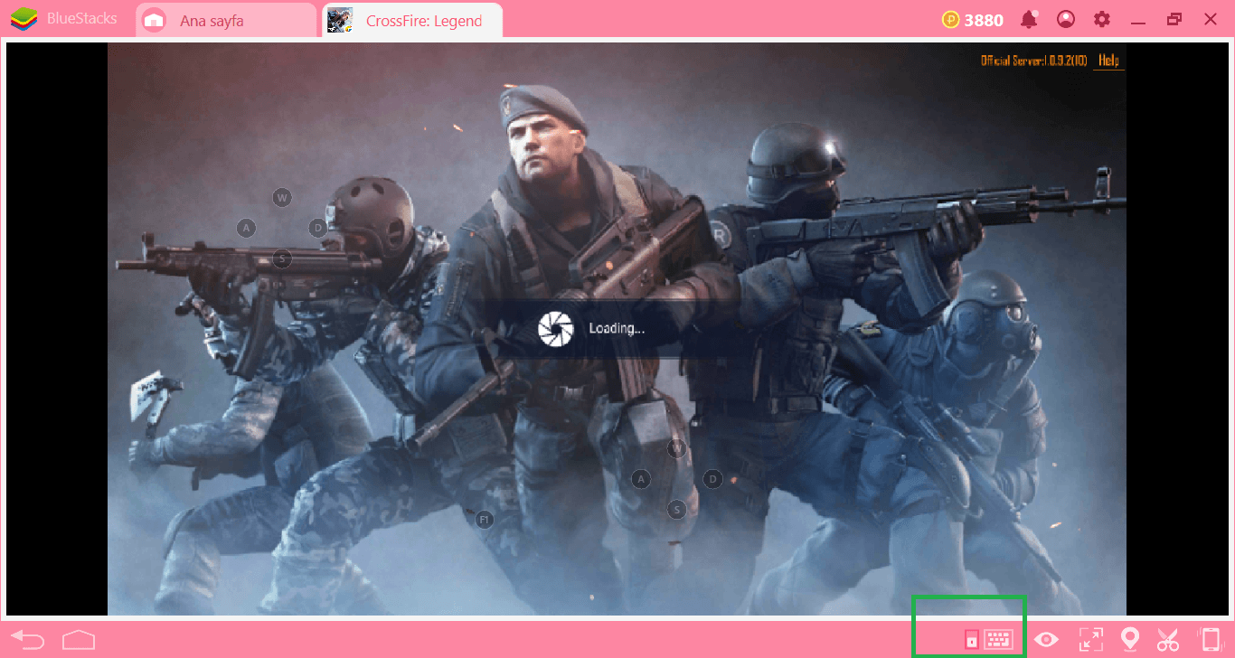Open the notifications bell icon
Viewport: 1235px width, 658px height.
1029,19
